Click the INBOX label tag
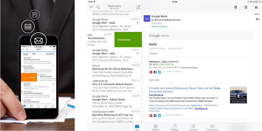Screen dimensions: 262x131 click(257, 14)
